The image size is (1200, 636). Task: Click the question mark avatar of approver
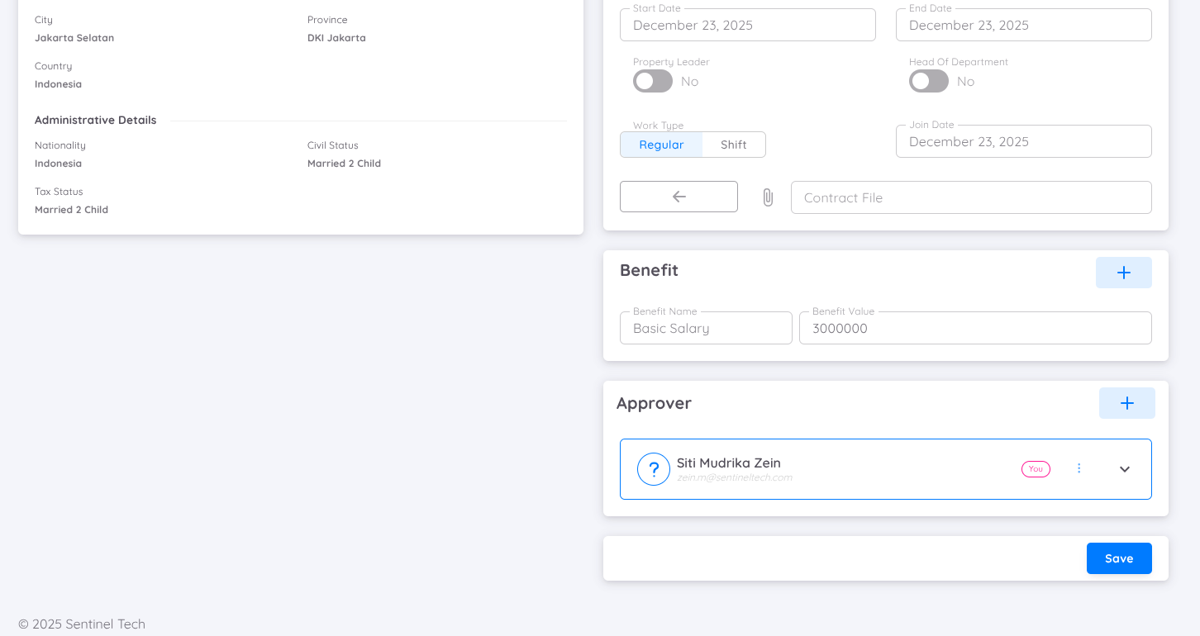(x=653, y=469)
